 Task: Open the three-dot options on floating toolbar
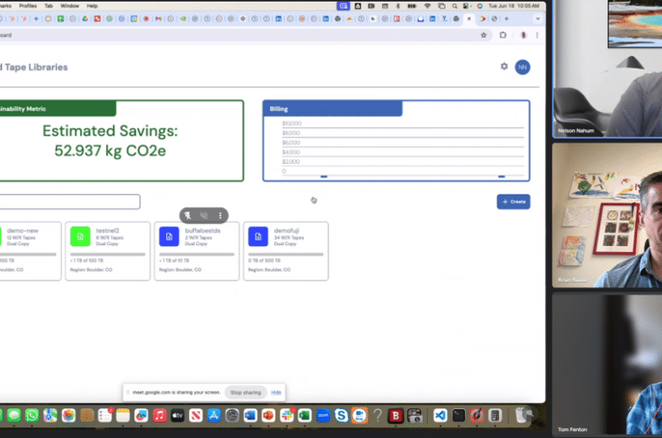220,216
